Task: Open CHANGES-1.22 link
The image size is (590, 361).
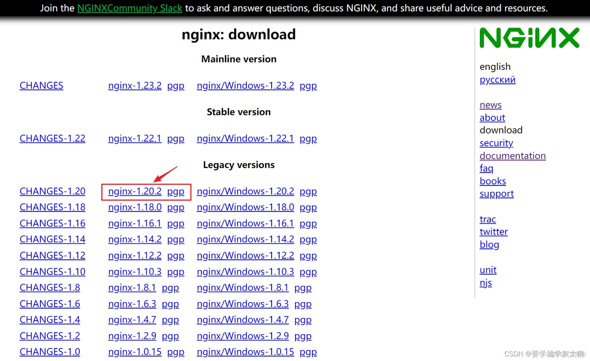Action: (x=52, y=138)
